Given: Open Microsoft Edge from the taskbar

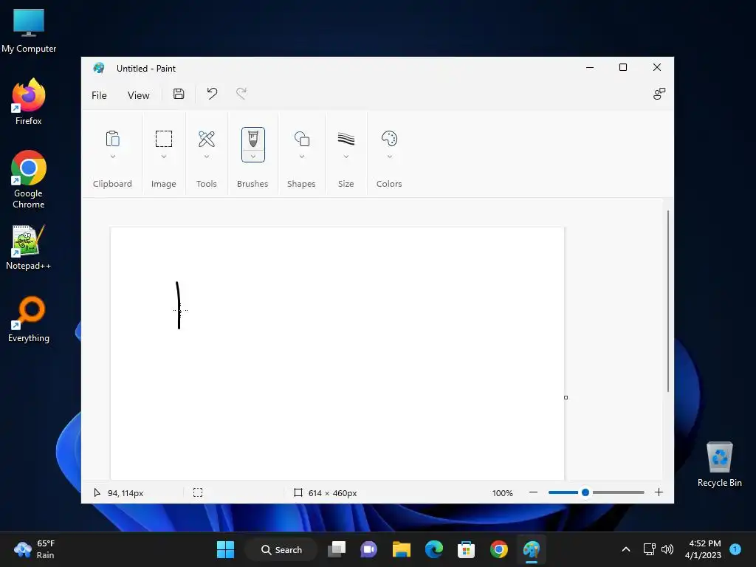Looking at the screenshot, I should point(434,549).
